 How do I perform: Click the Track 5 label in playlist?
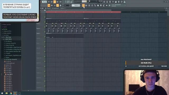pyautogui.click(x=38, y=34)
